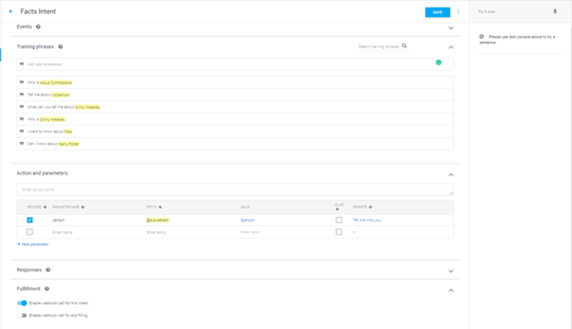Screen dimensions: 572x329
Task: Click the help icon beside Fulfillment
Action: [x=48, y=289]
